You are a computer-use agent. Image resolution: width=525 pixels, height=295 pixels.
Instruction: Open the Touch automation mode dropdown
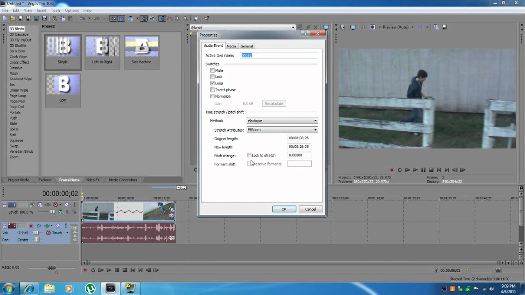67,233
